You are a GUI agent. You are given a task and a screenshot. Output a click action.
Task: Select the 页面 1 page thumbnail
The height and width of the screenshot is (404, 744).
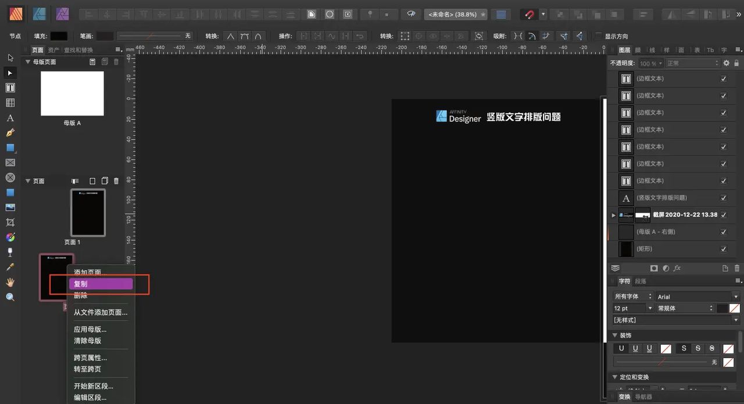[88, 212]
